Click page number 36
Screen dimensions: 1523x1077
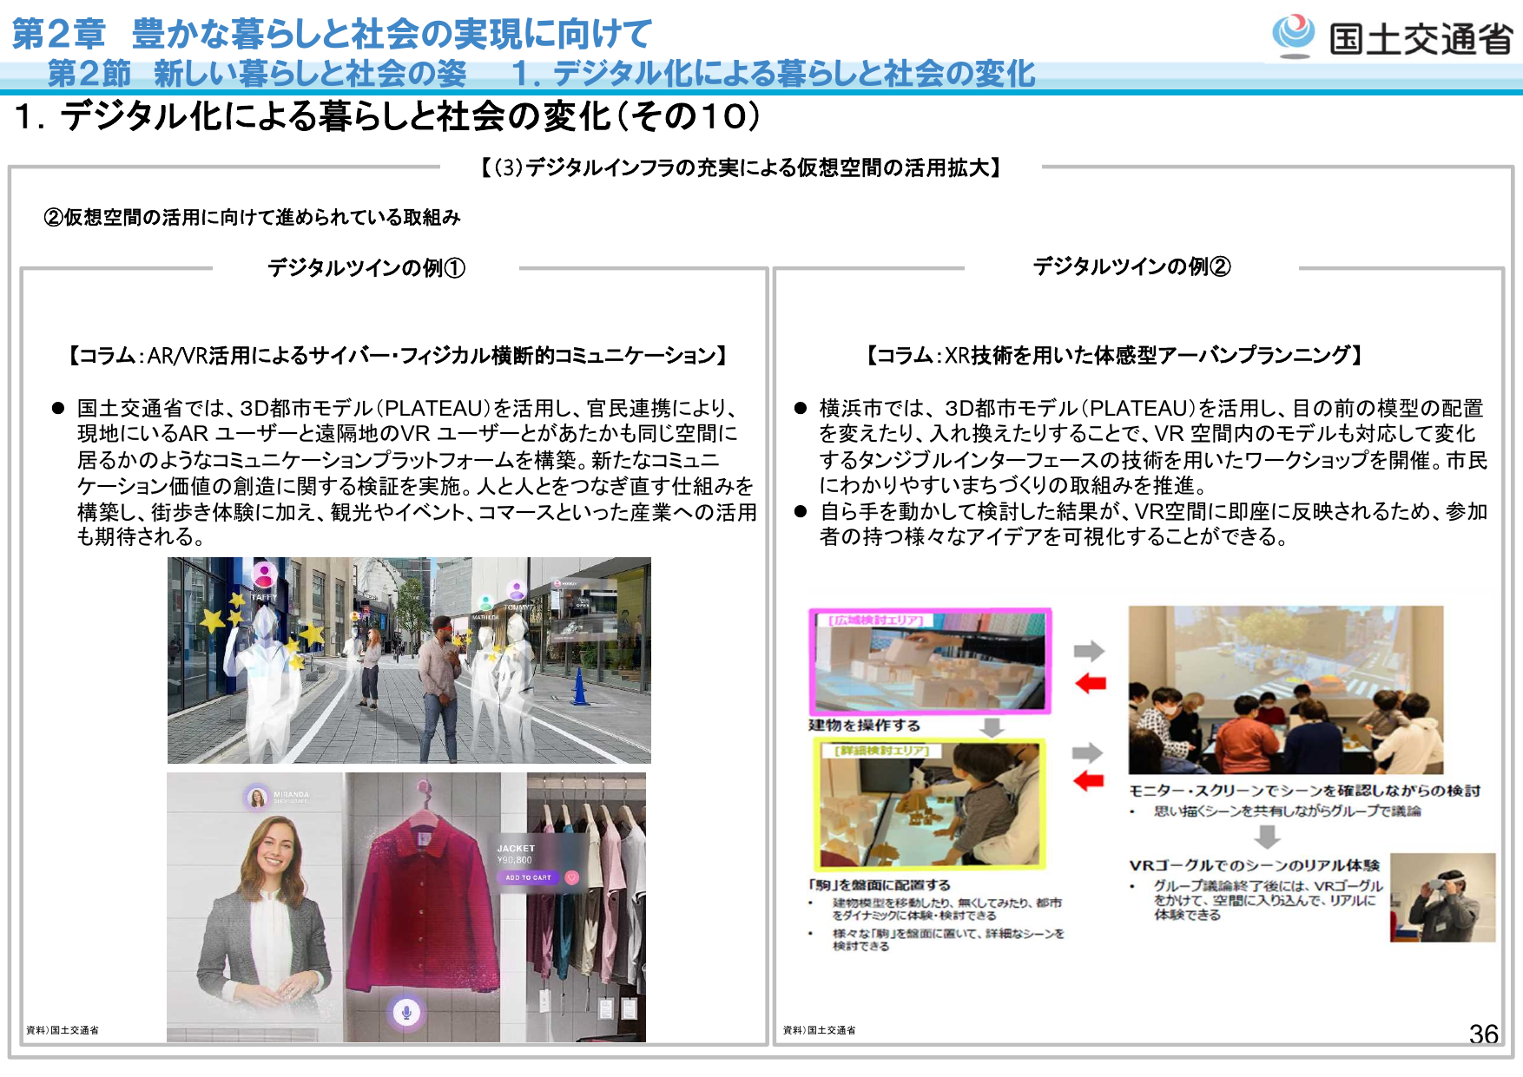coord(1483,1034)
